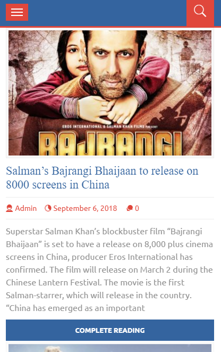This screenshot has height=352, width=221.
Task: Open the next article thumbnail at bottom
Action: coord(110,348)
